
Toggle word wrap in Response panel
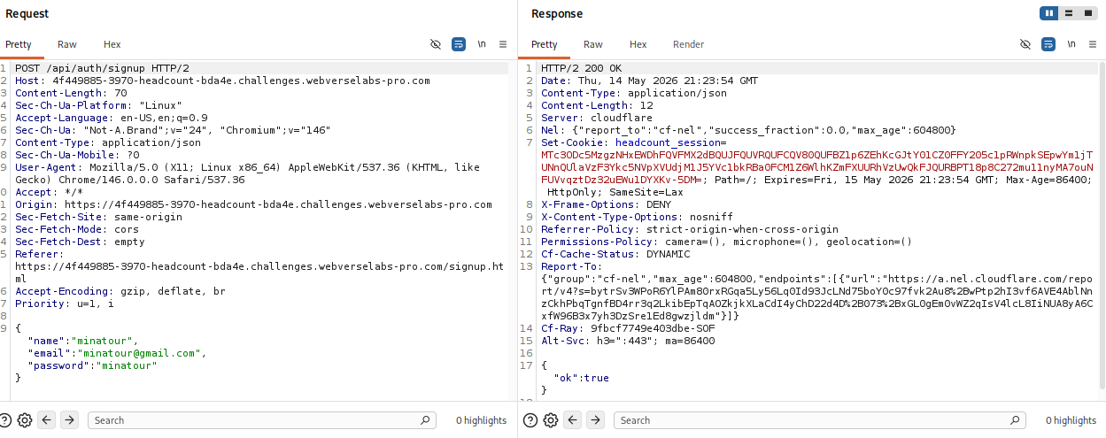click(x=1048, y=44)
